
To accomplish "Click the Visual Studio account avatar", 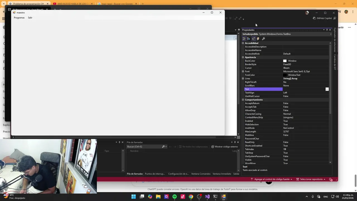I will 307,13.
